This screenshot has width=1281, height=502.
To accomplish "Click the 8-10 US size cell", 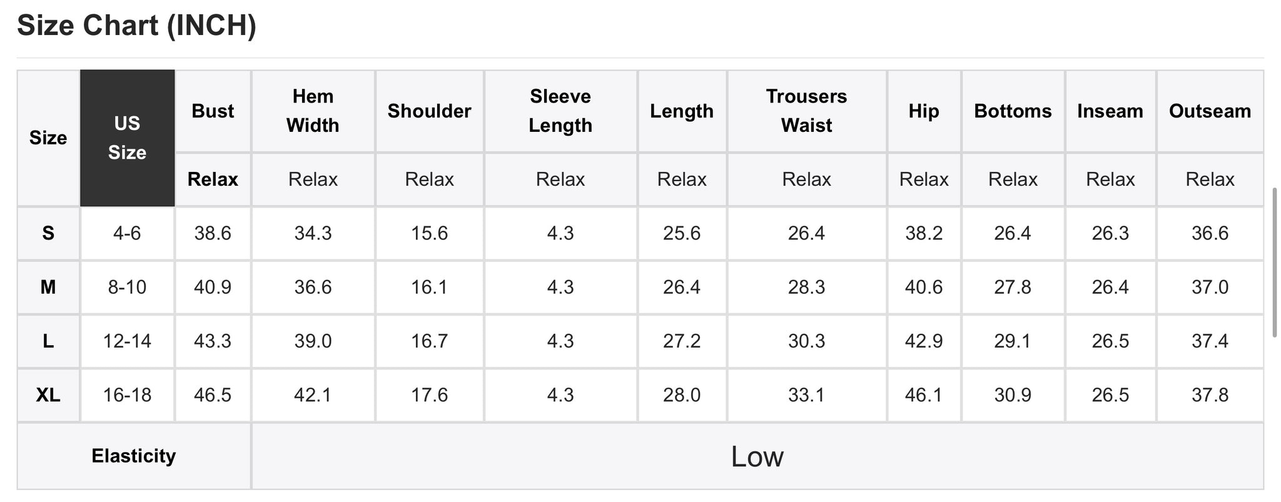I will pos(127,287).
